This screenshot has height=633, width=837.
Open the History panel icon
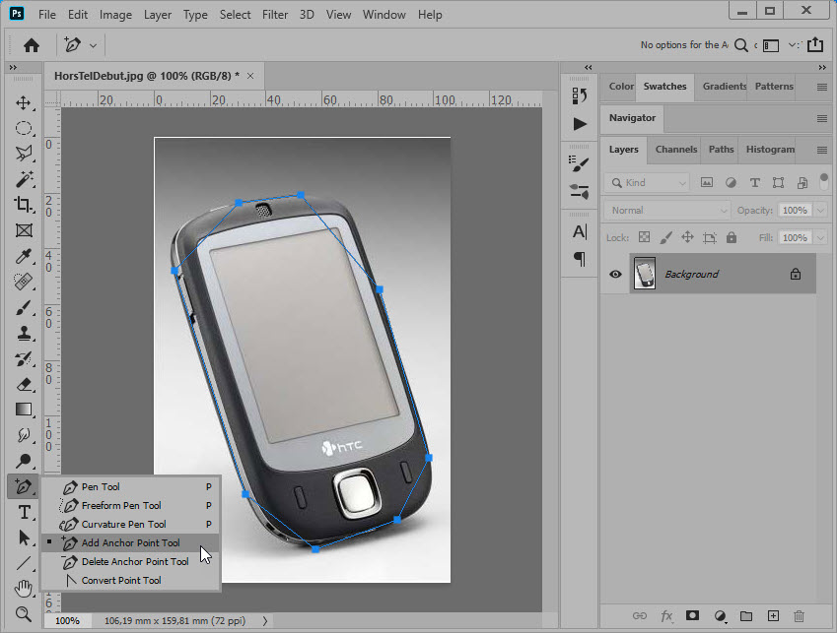(579, 95)
